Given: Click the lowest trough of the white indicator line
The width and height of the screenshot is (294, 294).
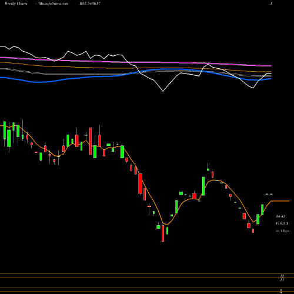Looking at the screenshot, I should (163, 91).
